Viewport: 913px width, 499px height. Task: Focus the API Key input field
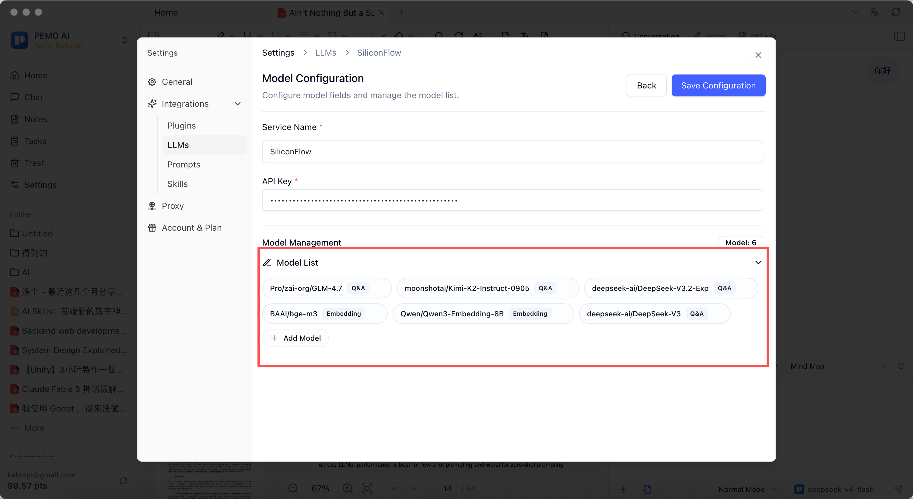(512, 200)
